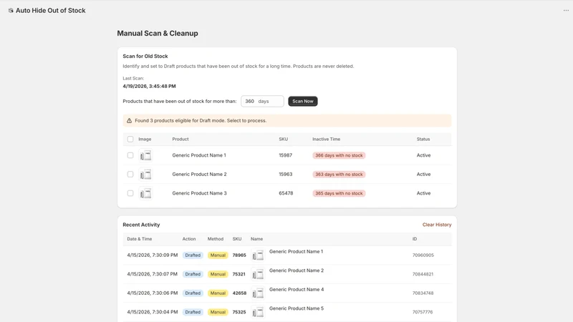Click the timestamp 4/15/2026, 7:30:06 PM
The height and width of the screenshot is (322, 573).
[x=153, y=293]
